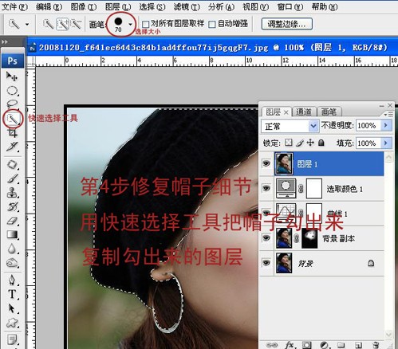Select the Notes tool
This screenshot has width=398, height=349.
12,339
